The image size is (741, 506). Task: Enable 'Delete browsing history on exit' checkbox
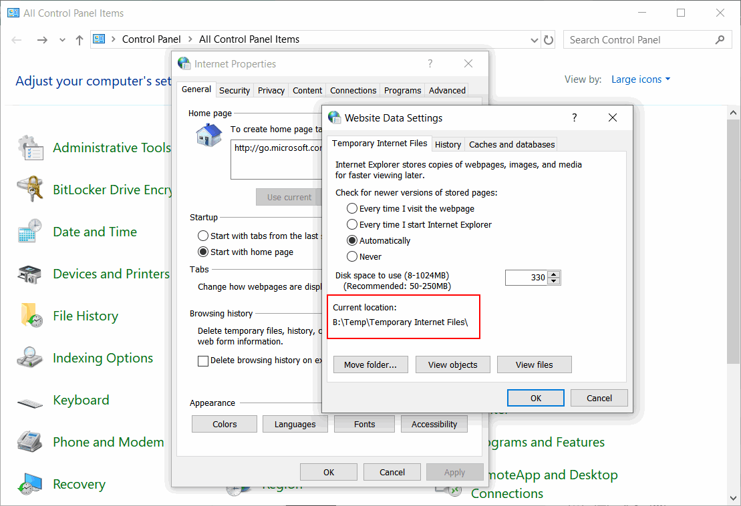(203, 360)
